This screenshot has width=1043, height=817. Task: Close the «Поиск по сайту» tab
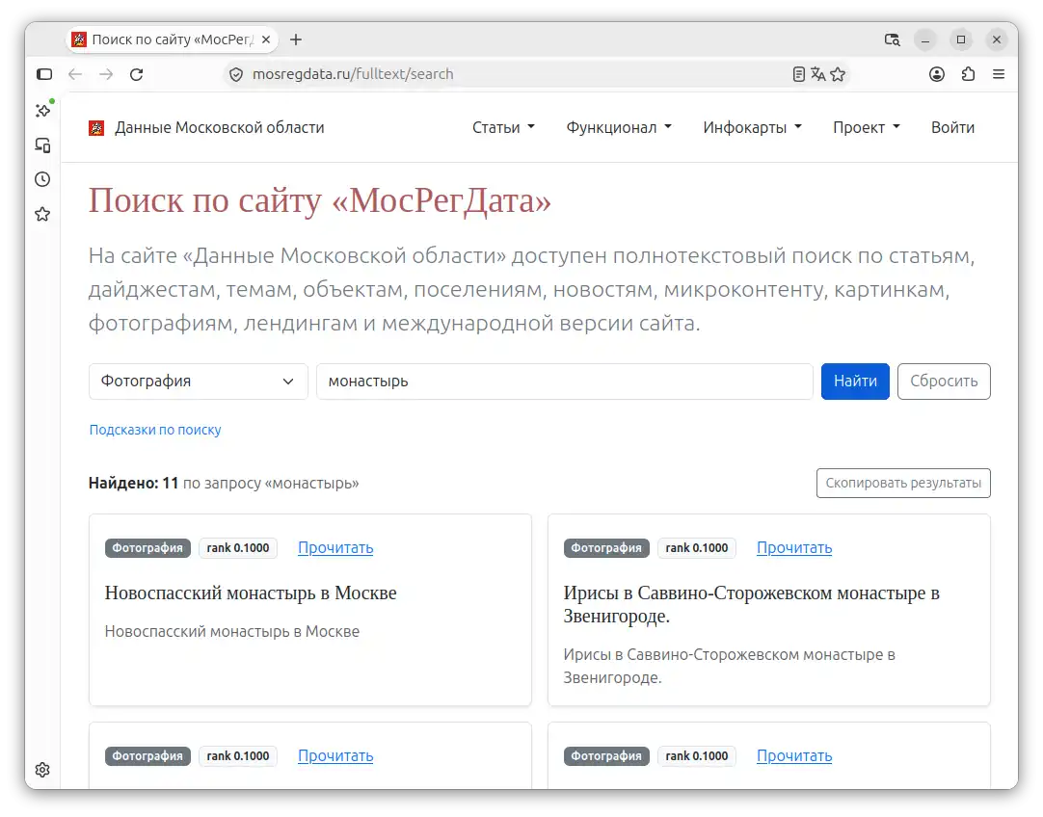pyautogui.click(x=266, y=40)
